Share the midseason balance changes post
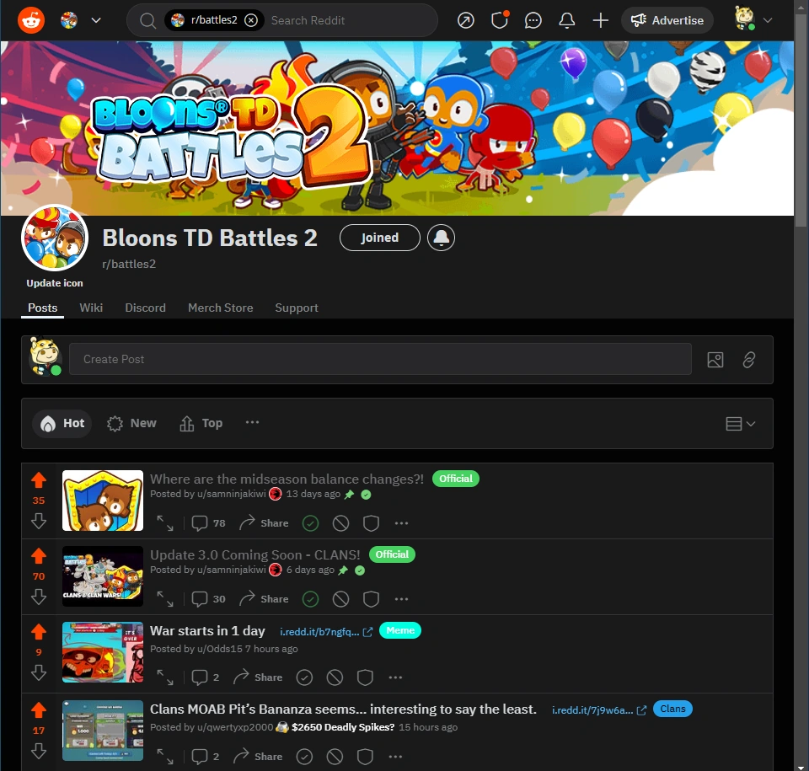 (264, 522)
